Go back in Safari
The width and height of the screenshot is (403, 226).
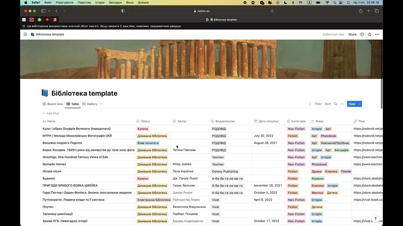coord(56,11)
